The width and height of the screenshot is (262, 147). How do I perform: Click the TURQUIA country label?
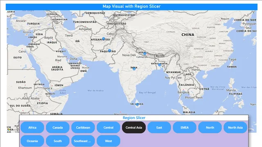coord(34,24)
